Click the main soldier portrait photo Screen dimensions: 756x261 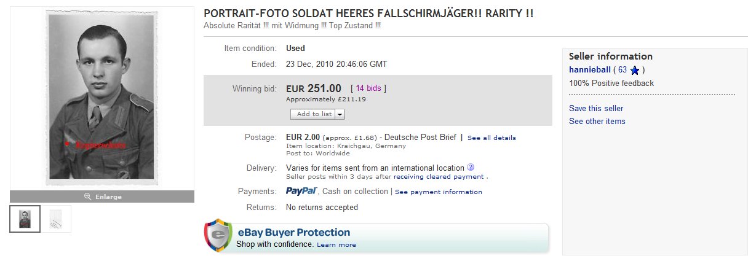(102, 98)
